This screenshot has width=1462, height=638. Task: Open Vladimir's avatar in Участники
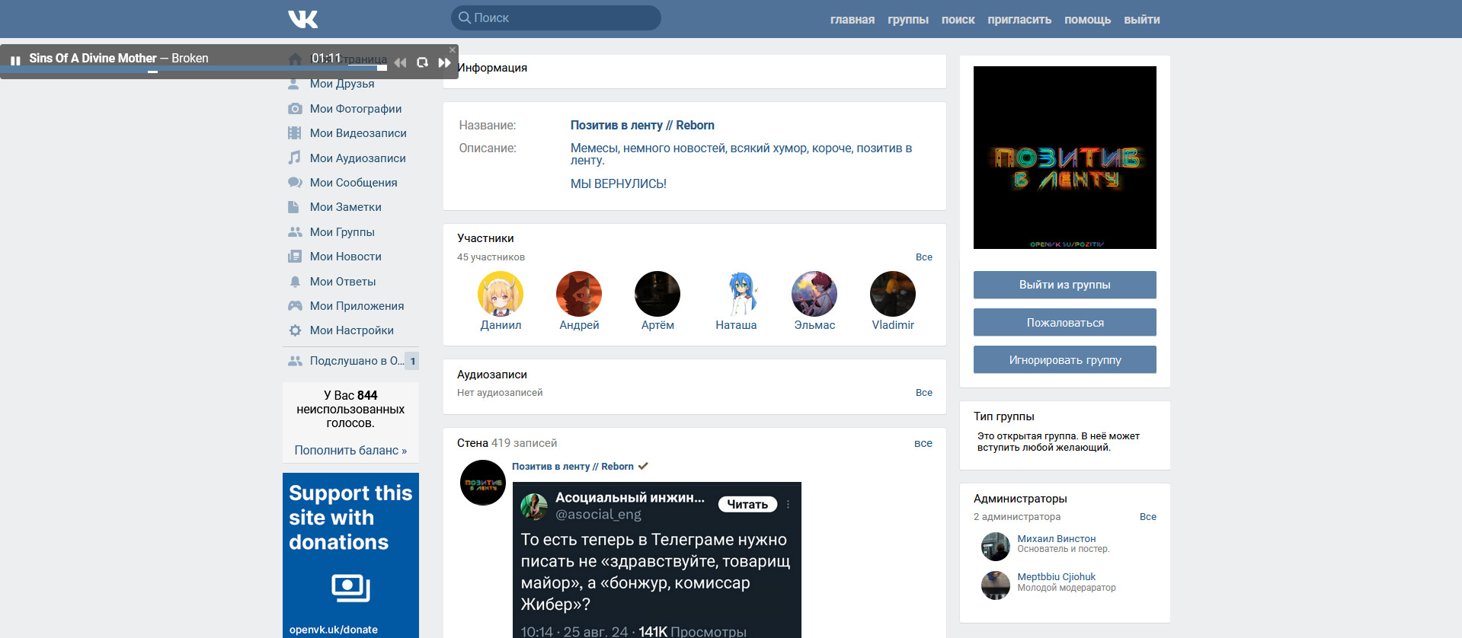click(x=893, y=294)
